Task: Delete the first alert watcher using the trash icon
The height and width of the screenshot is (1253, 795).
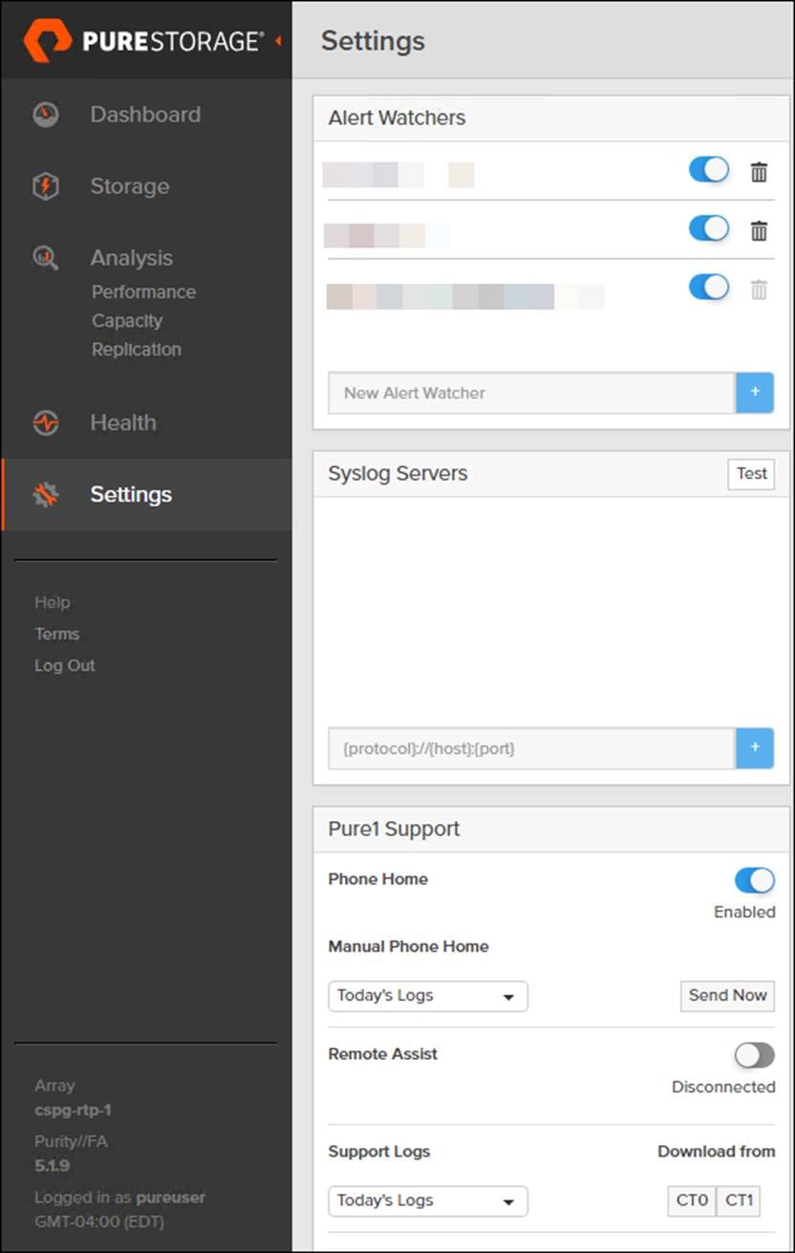Action: (x=758, y=173)
